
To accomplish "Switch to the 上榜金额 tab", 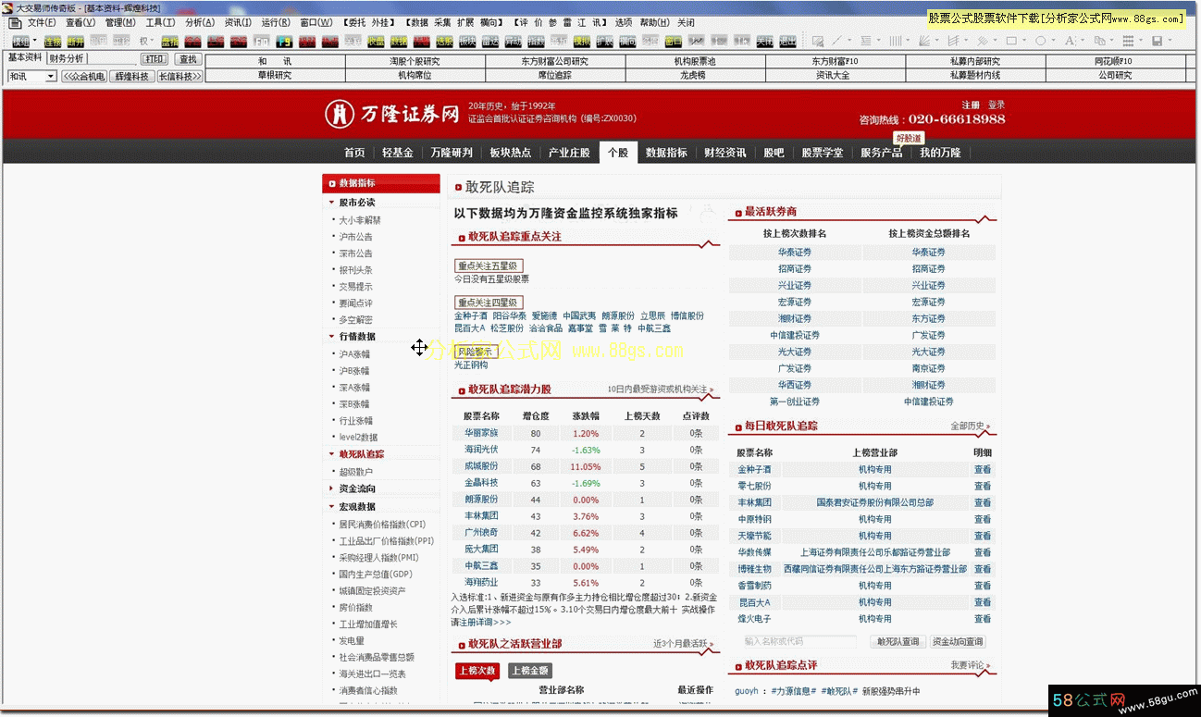I will (x=529, y=671).
